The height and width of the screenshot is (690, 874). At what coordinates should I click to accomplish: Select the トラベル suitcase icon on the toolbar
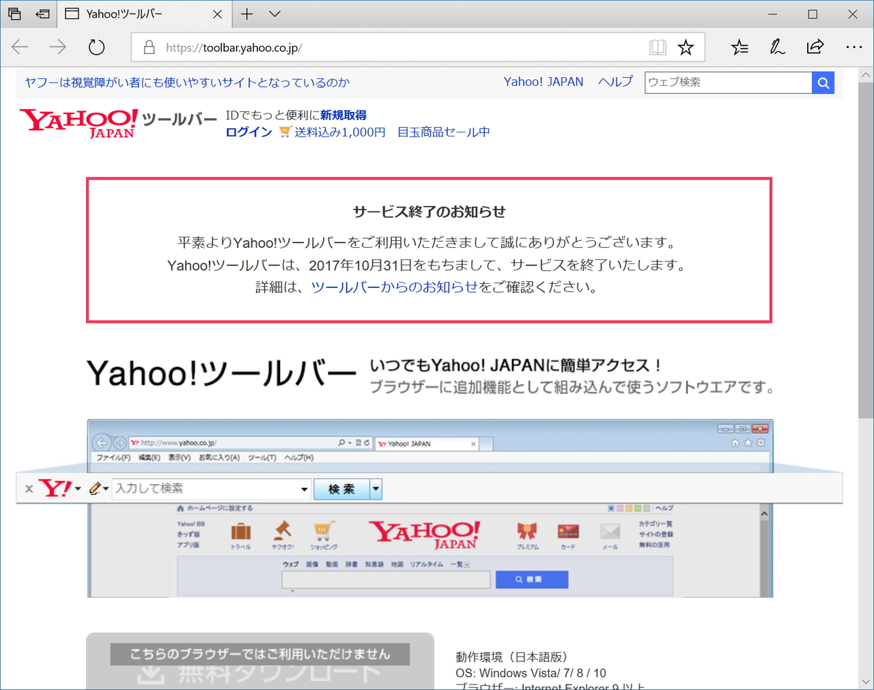point(240,532)
